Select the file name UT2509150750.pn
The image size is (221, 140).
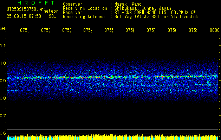tap(25, 9)
